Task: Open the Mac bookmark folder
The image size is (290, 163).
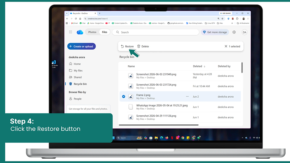Action: point(220,23)
